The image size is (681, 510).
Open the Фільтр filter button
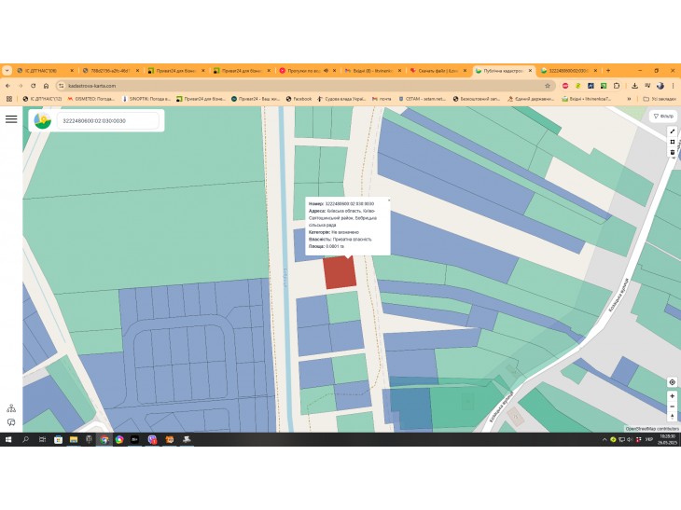pos(663,116)
